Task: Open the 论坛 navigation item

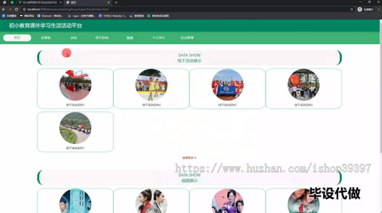Action: coord(74,38)
